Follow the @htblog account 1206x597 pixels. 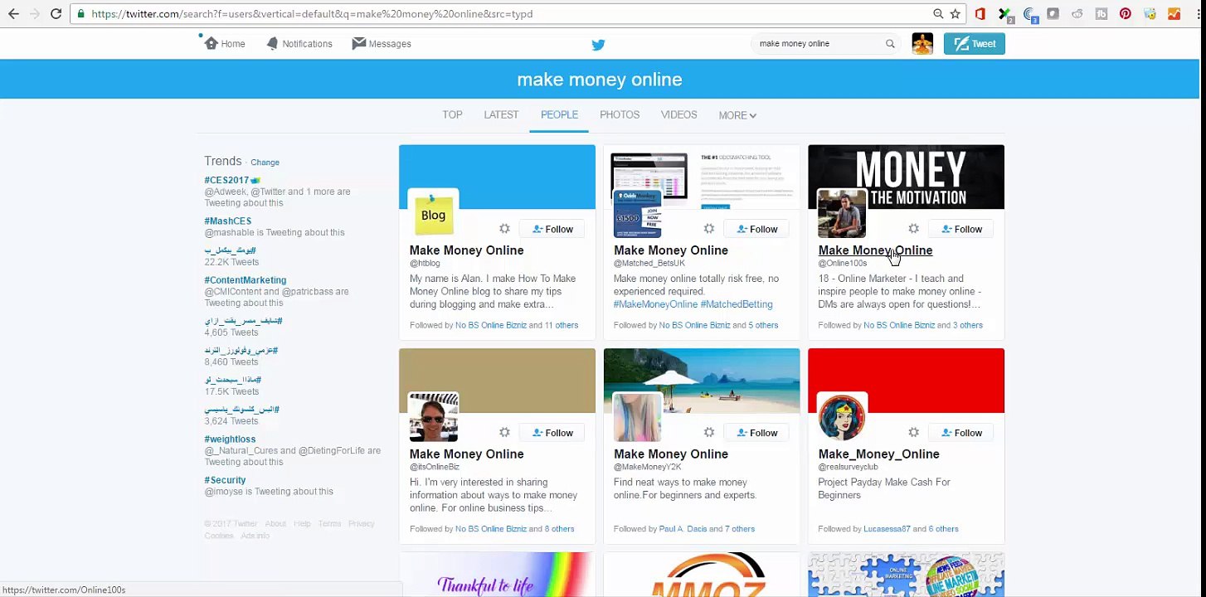click(x=552, y=229)
